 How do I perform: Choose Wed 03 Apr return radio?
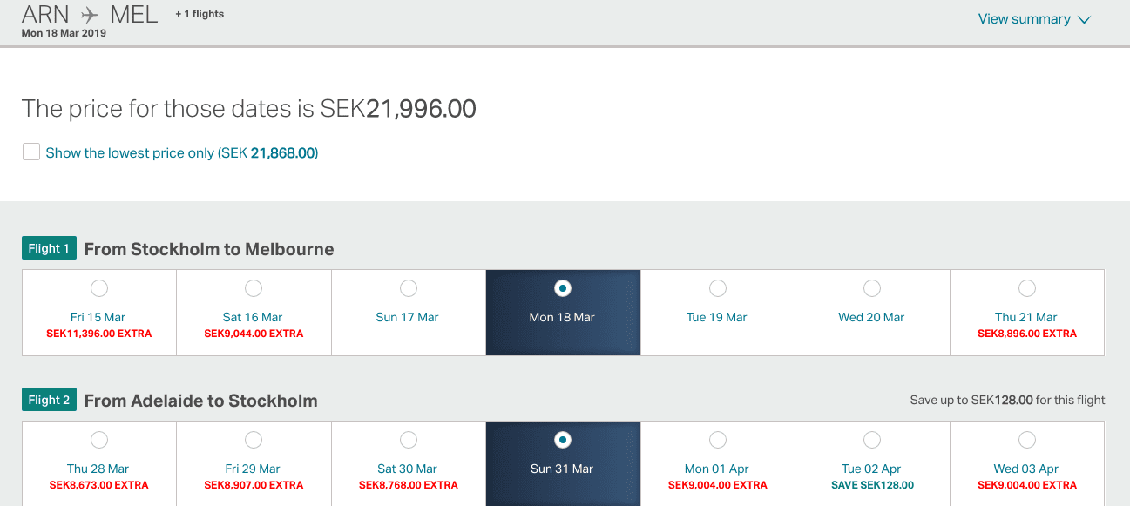pos(1027,440)
